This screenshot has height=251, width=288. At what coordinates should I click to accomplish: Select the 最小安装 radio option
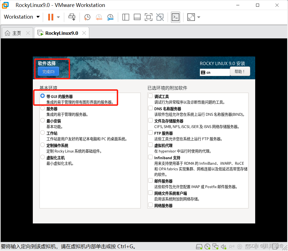(x=43, y=120)
